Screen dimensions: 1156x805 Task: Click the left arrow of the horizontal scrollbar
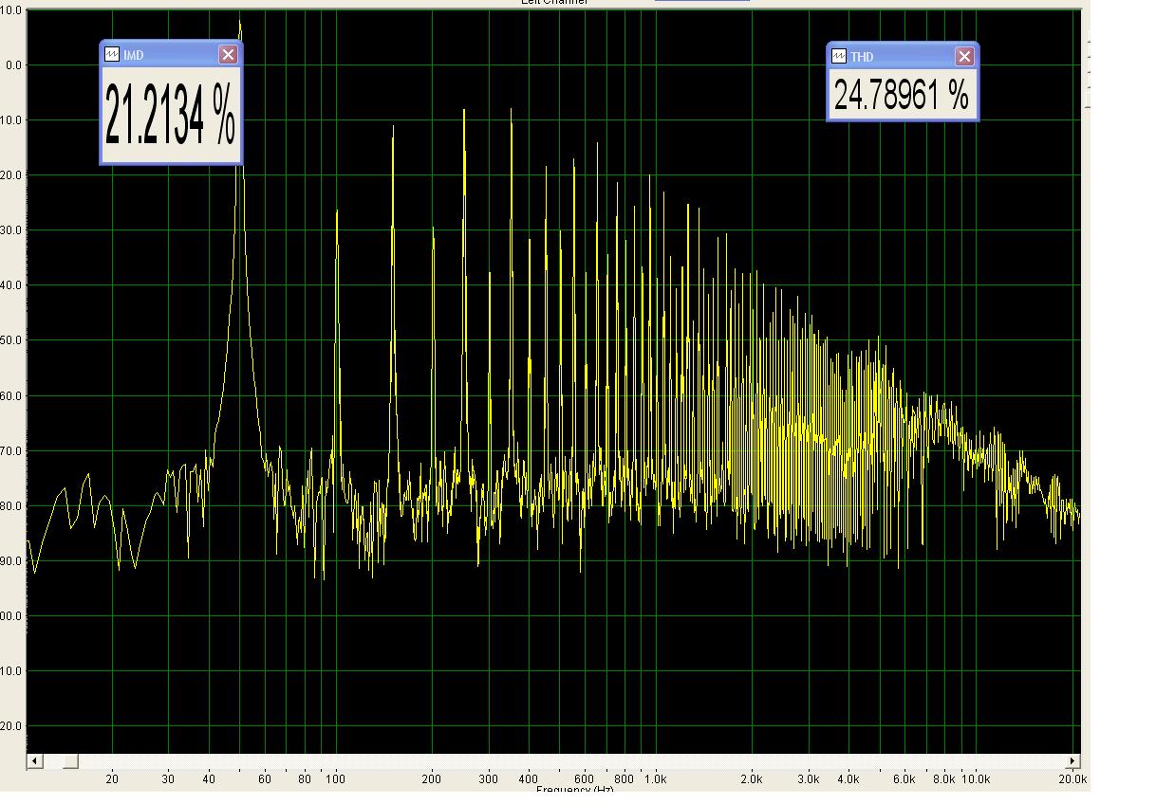point(35,761)
